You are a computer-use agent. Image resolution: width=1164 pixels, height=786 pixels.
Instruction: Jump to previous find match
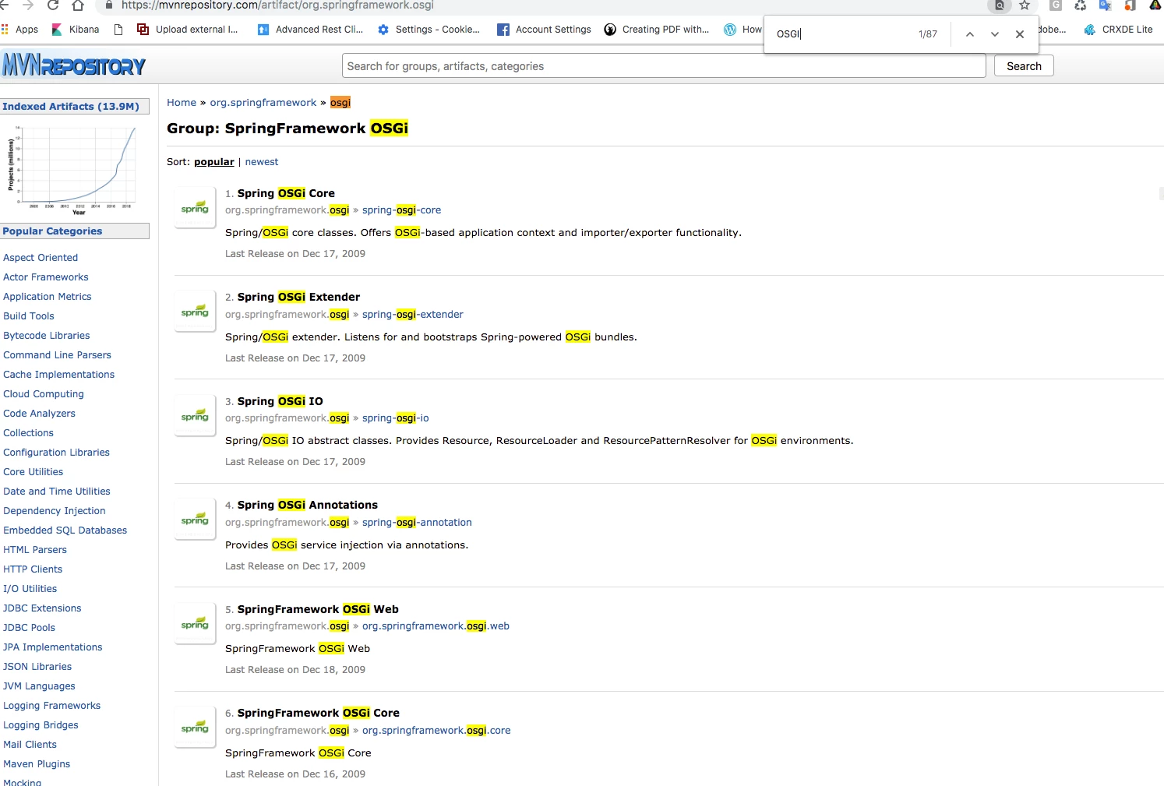(x=970, y=34)
